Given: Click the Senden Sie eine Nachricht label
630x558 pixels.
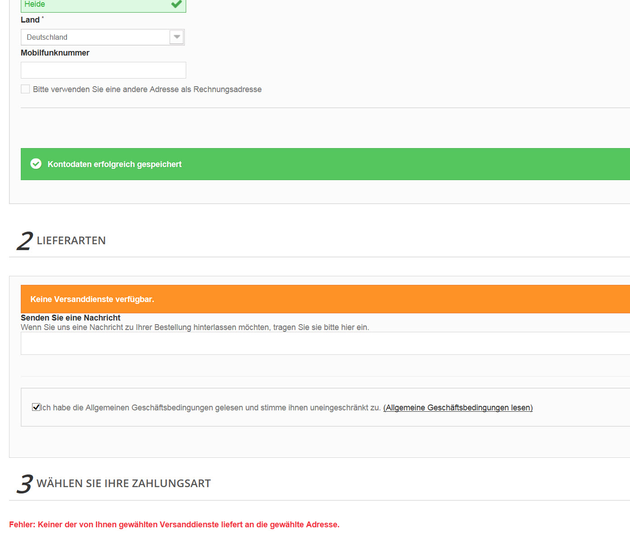Looking at the screenshot, I should pyautogui.click(x=71, y=318).
